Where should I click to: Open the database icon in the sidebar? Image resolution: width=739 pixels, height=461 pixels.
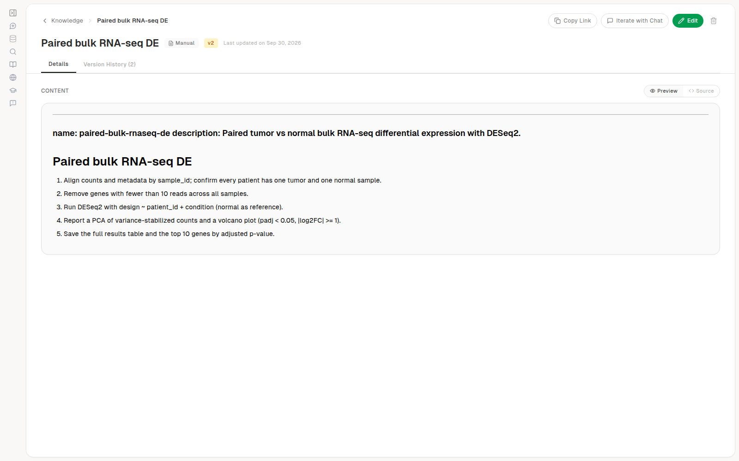coord(13,39)
